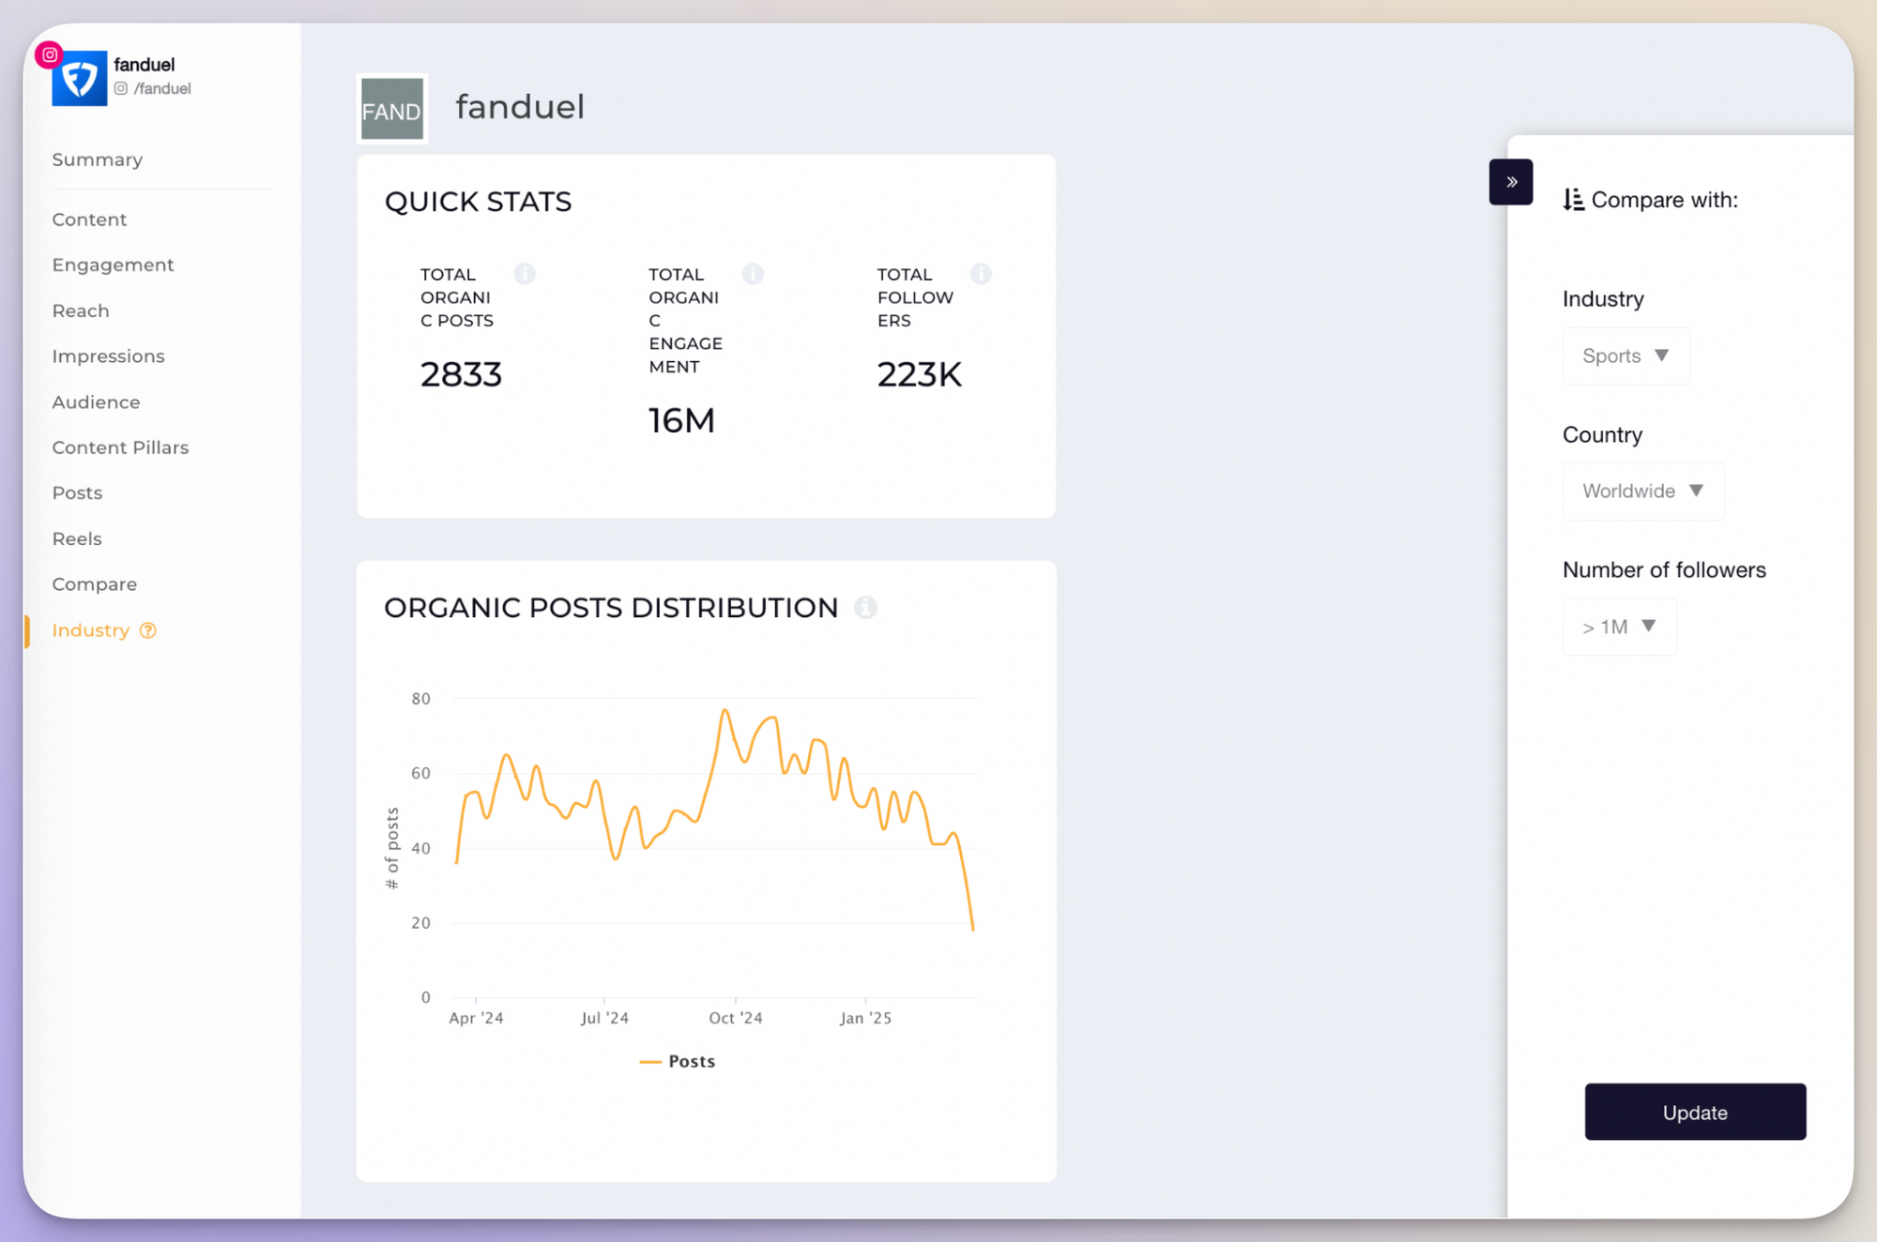Collapse the Compare panel with double-chevron button
The width and height of the screenshot is (1877, 1242).
coord(1511,182)
